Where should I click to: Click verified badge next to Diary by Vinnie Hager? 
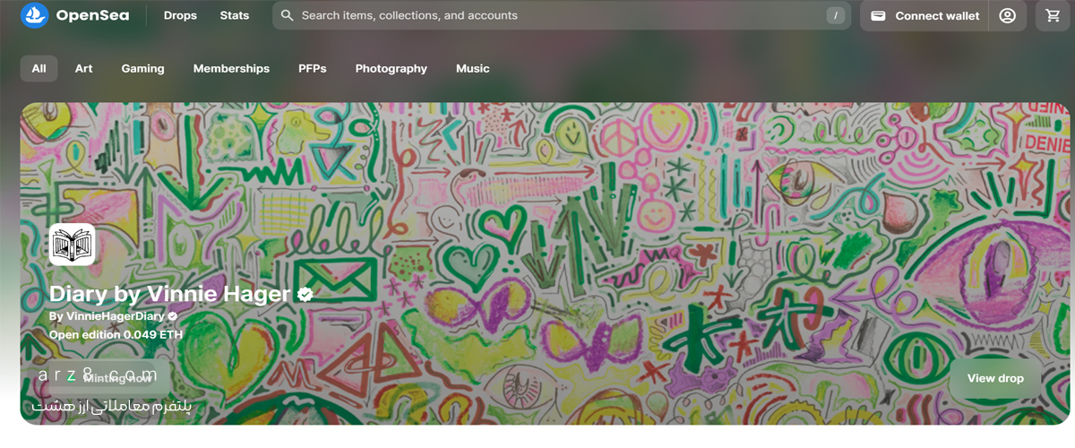[x=305, y=294]
